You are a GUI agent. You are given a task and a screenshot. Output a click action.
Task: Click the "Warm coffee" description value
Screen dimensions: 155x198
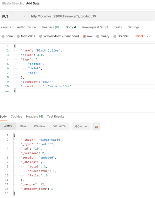[x=60, y=86]
